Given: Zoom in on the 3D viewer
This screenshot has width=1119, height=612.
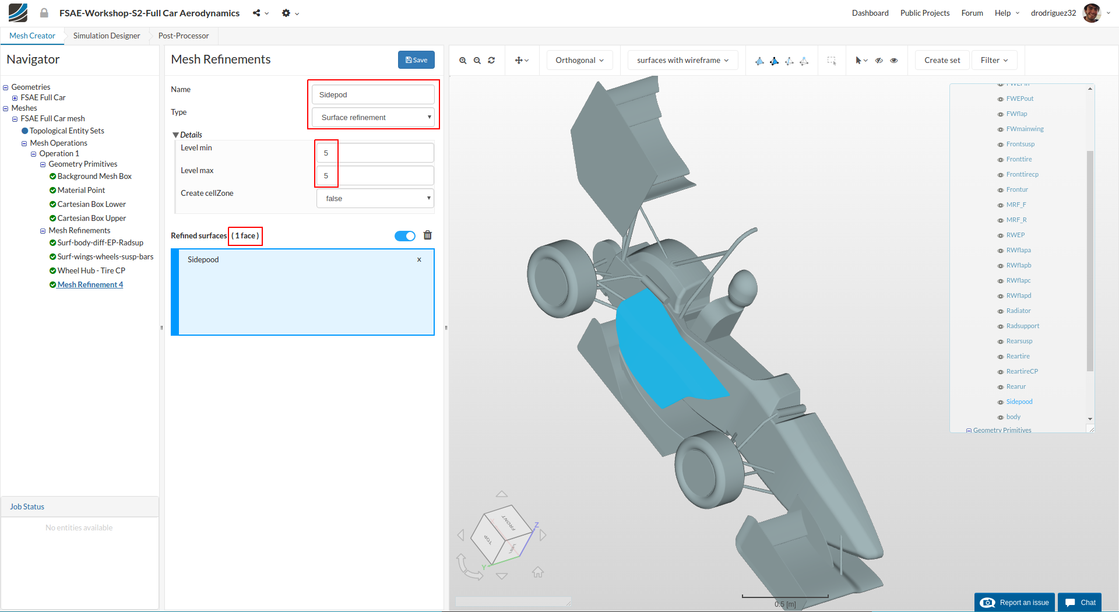Looking at the screenshot, I should [463, 61].
